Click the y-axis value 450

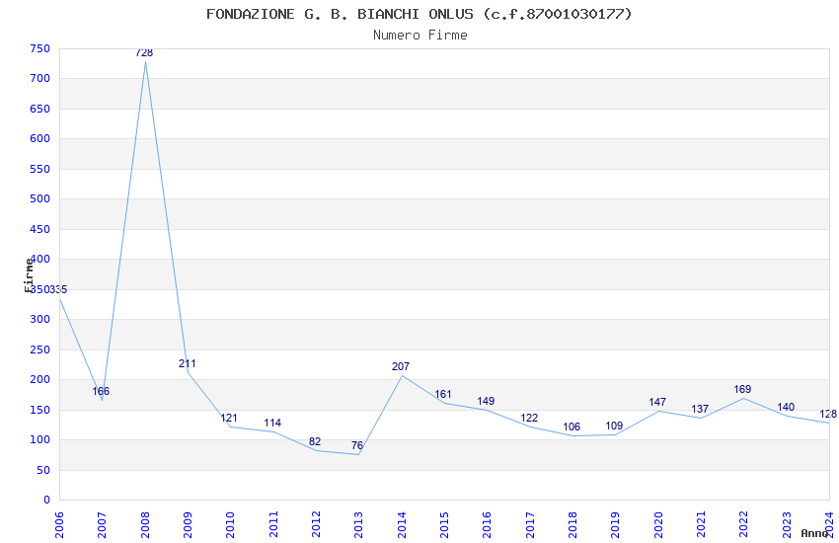(40, 229)
